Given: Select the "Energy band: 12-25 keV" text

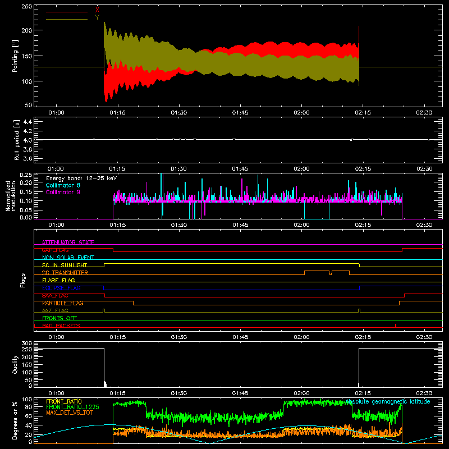Looking at the screenshot, I should coord(81,178).
